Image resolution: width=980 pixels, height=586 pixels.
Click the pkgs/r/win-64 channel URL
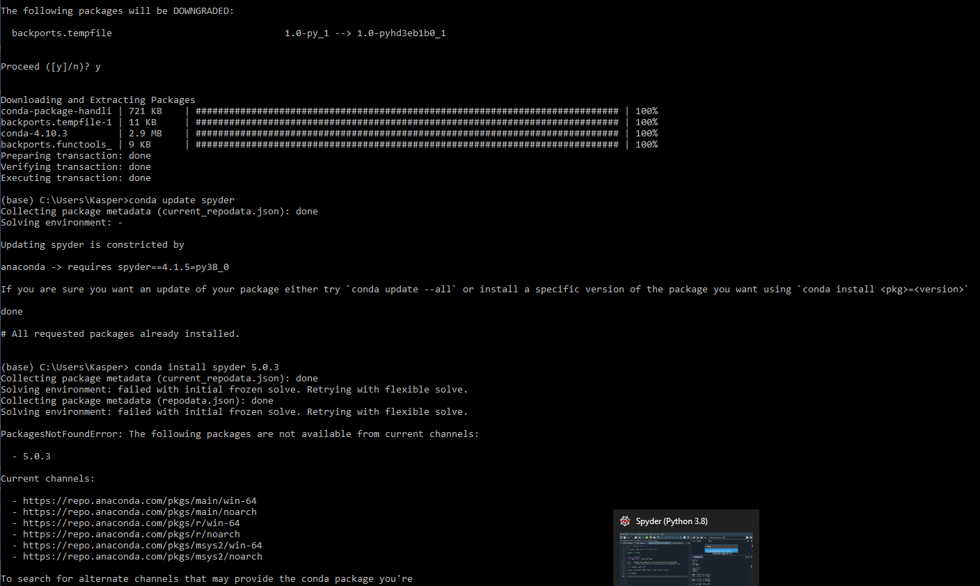point(132,523)
